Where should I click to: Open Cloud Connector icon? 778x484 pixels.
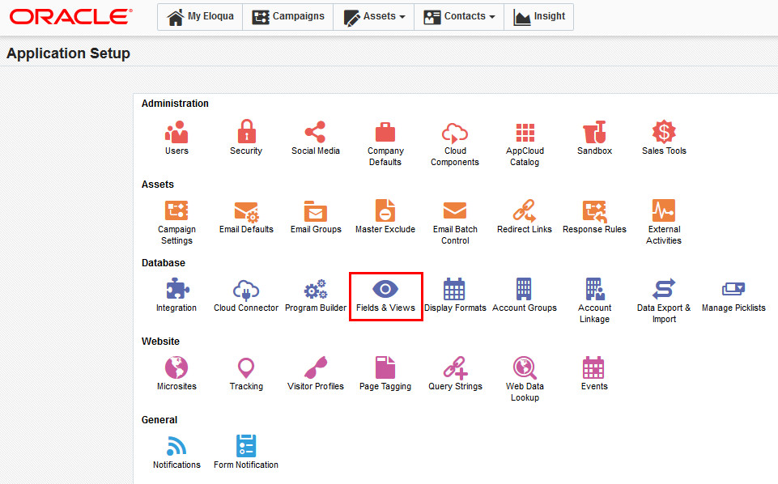[x=246, y=290]
